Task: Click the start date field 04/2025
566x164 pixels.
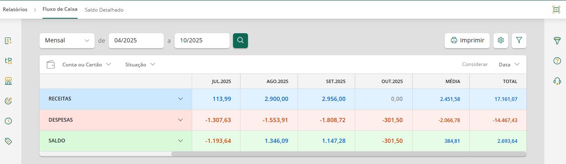Action: click(136, 40)
